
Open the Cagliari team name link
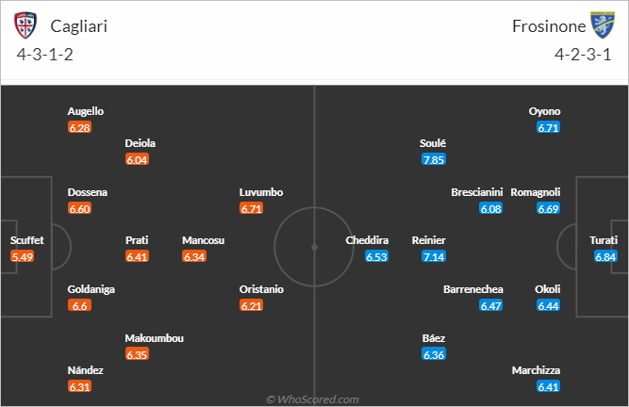[78, 26]
